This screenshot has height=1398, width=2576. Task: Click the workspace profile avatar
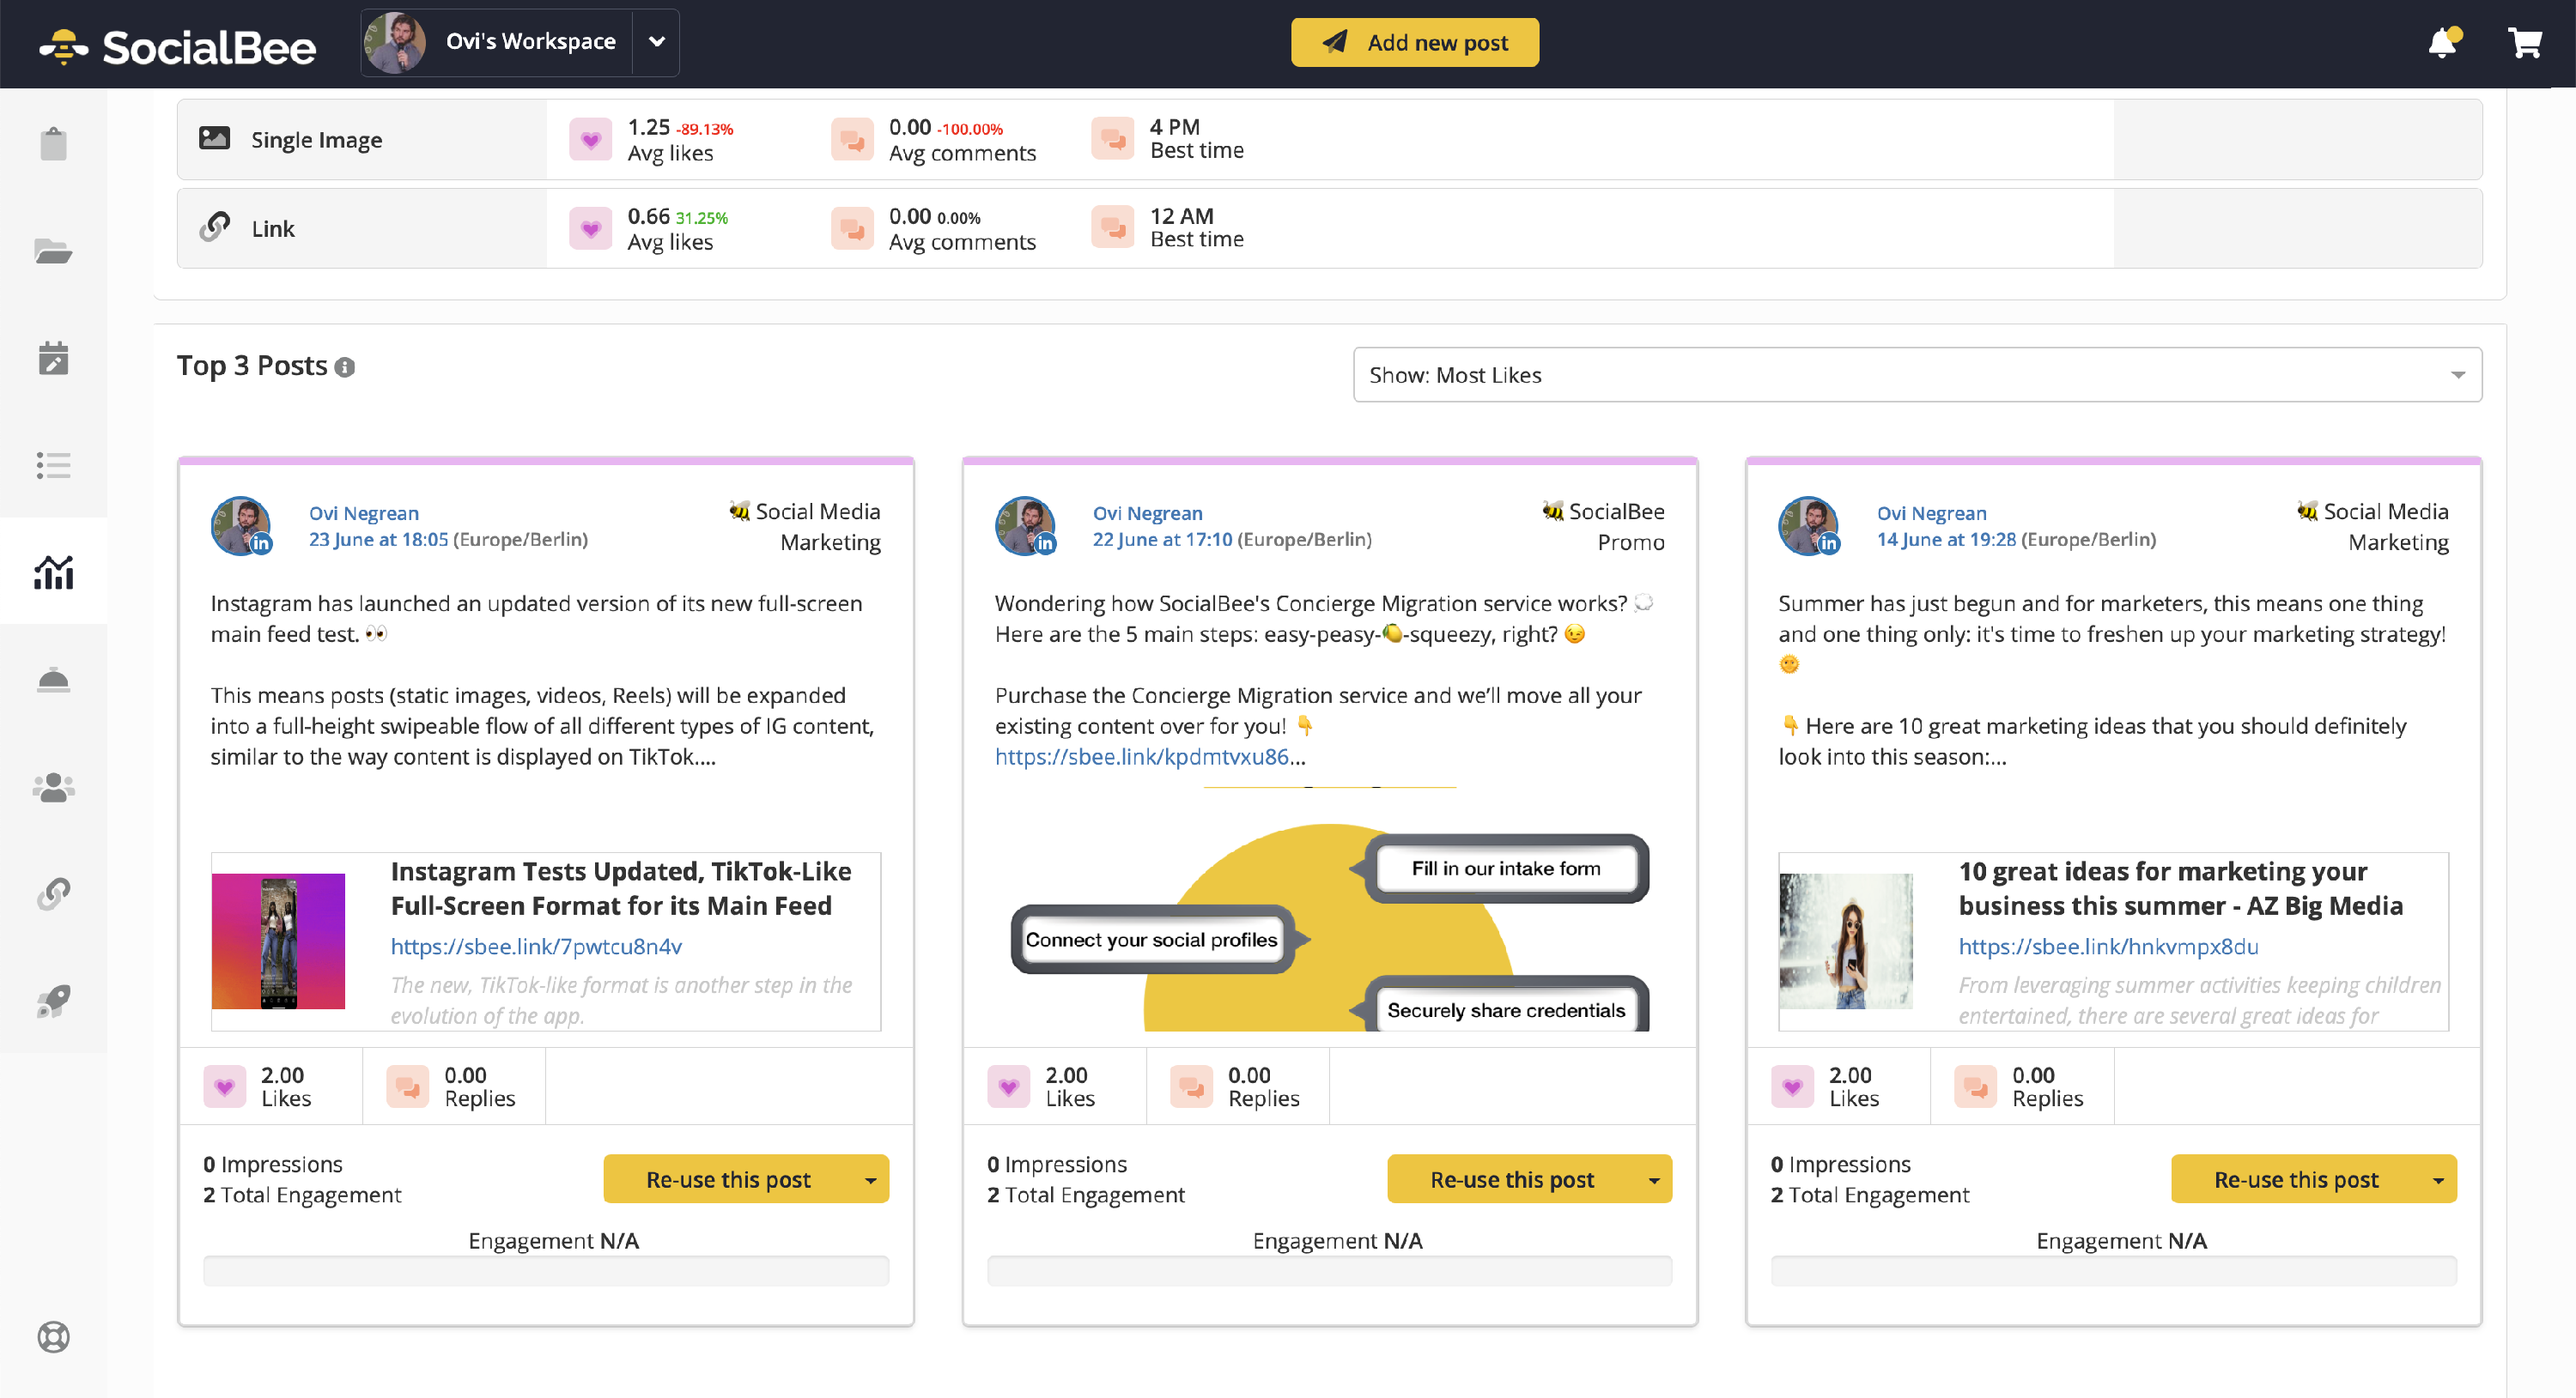tap(396, 42)
